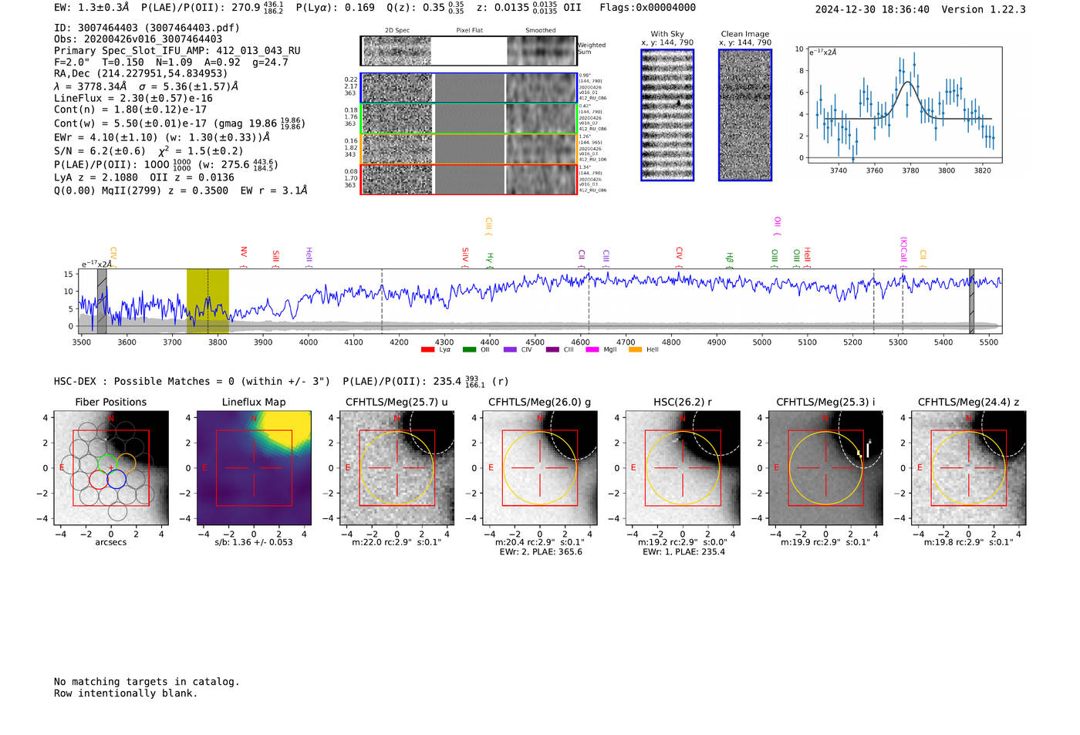Click the Clean Image CCD panel
The width and height of the screenshot is (1080, 735).
[x=745, y=115]
